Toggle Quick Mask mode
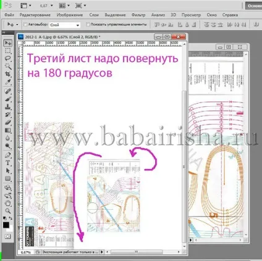The height and width of the screenshot is (261, 262). click(7, 236)
